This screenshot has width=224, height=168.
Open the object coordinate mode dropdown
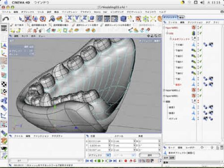(x=99, y=155)
